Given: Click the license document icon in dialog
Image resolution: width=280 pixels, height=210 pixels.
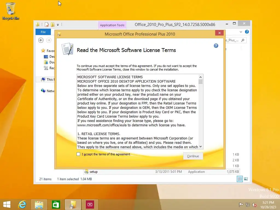Looking at the screenshot, I should click(67, 49).
